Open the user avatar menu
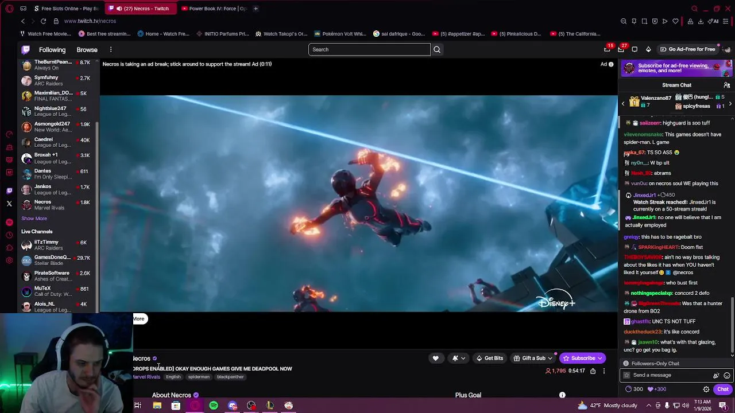Screen dimensions: 735x413 727,49
